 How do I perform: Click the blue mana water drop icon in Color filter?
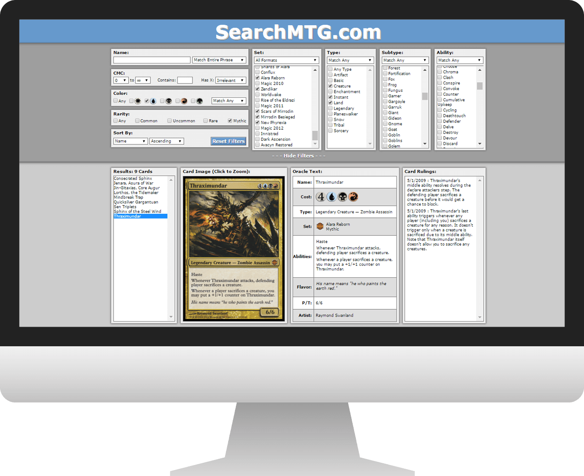153,101
